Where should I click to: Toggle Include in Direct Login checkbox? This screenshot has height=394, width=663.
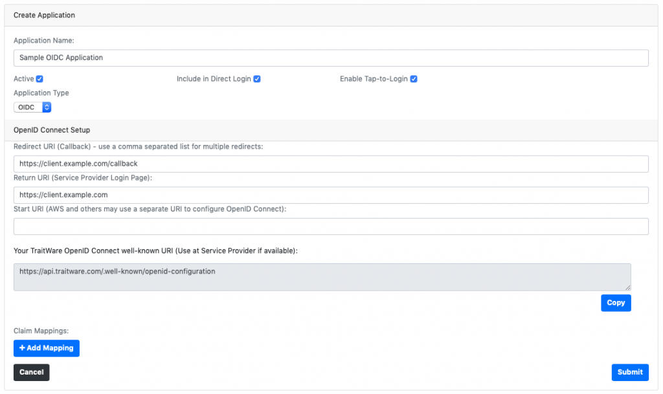pos(257,79)
